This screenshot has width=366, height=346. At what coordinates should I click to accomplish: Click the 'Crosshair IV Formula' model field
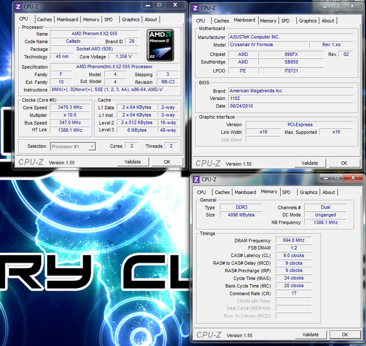tap(268, 44)
